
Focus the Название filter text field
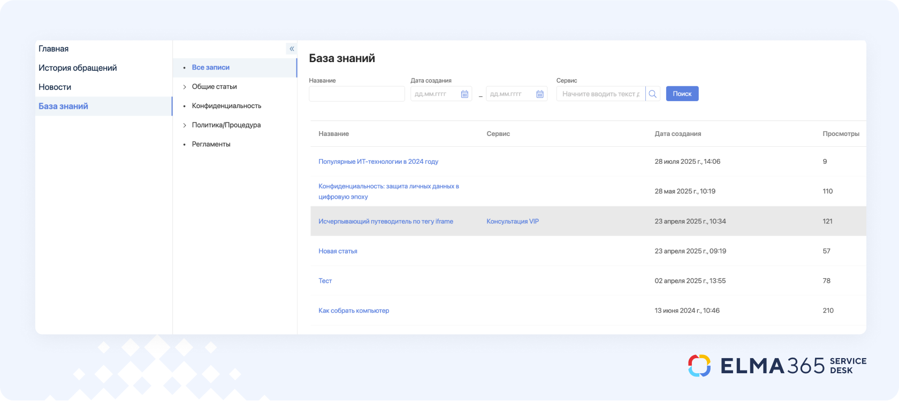356,94
